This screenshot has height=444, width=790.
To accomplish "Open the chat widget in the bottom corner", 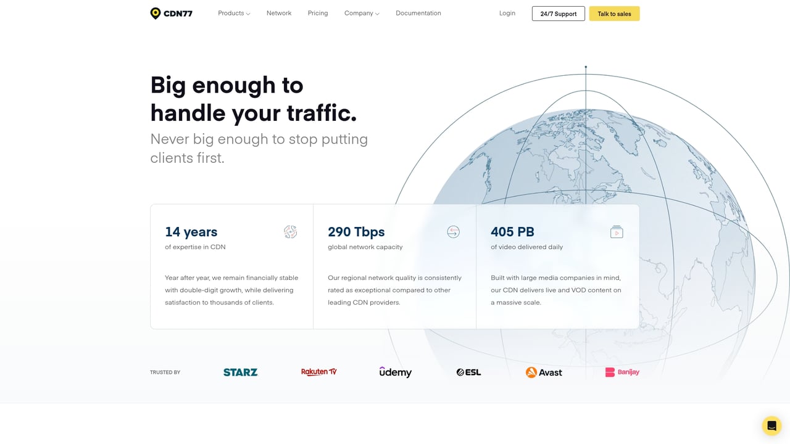I will tap(771, 425).
